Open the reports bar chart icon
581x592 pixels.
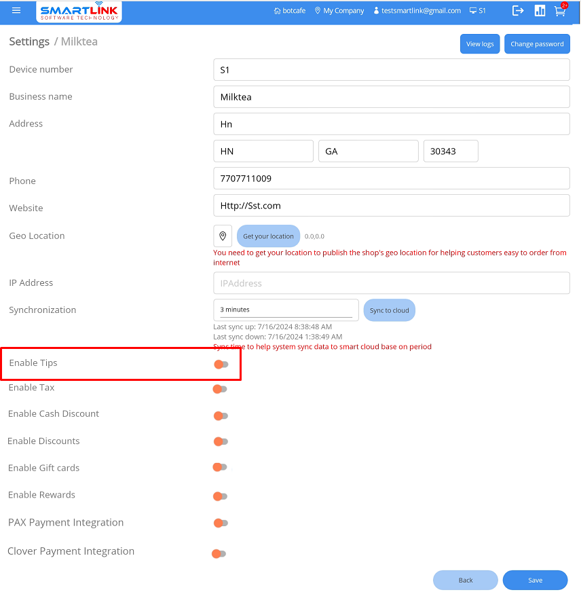coord(540,11)
